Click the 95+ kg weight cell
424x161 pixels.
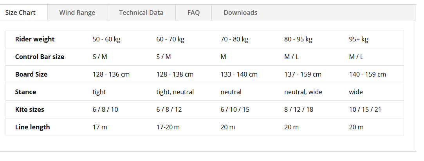(x=359, y=39)
